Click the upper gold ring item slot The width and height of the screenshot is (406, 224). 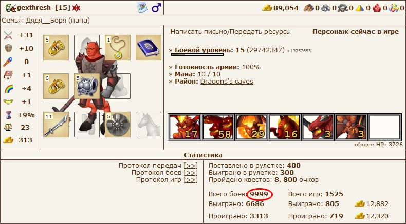click(x=56, y=48)
